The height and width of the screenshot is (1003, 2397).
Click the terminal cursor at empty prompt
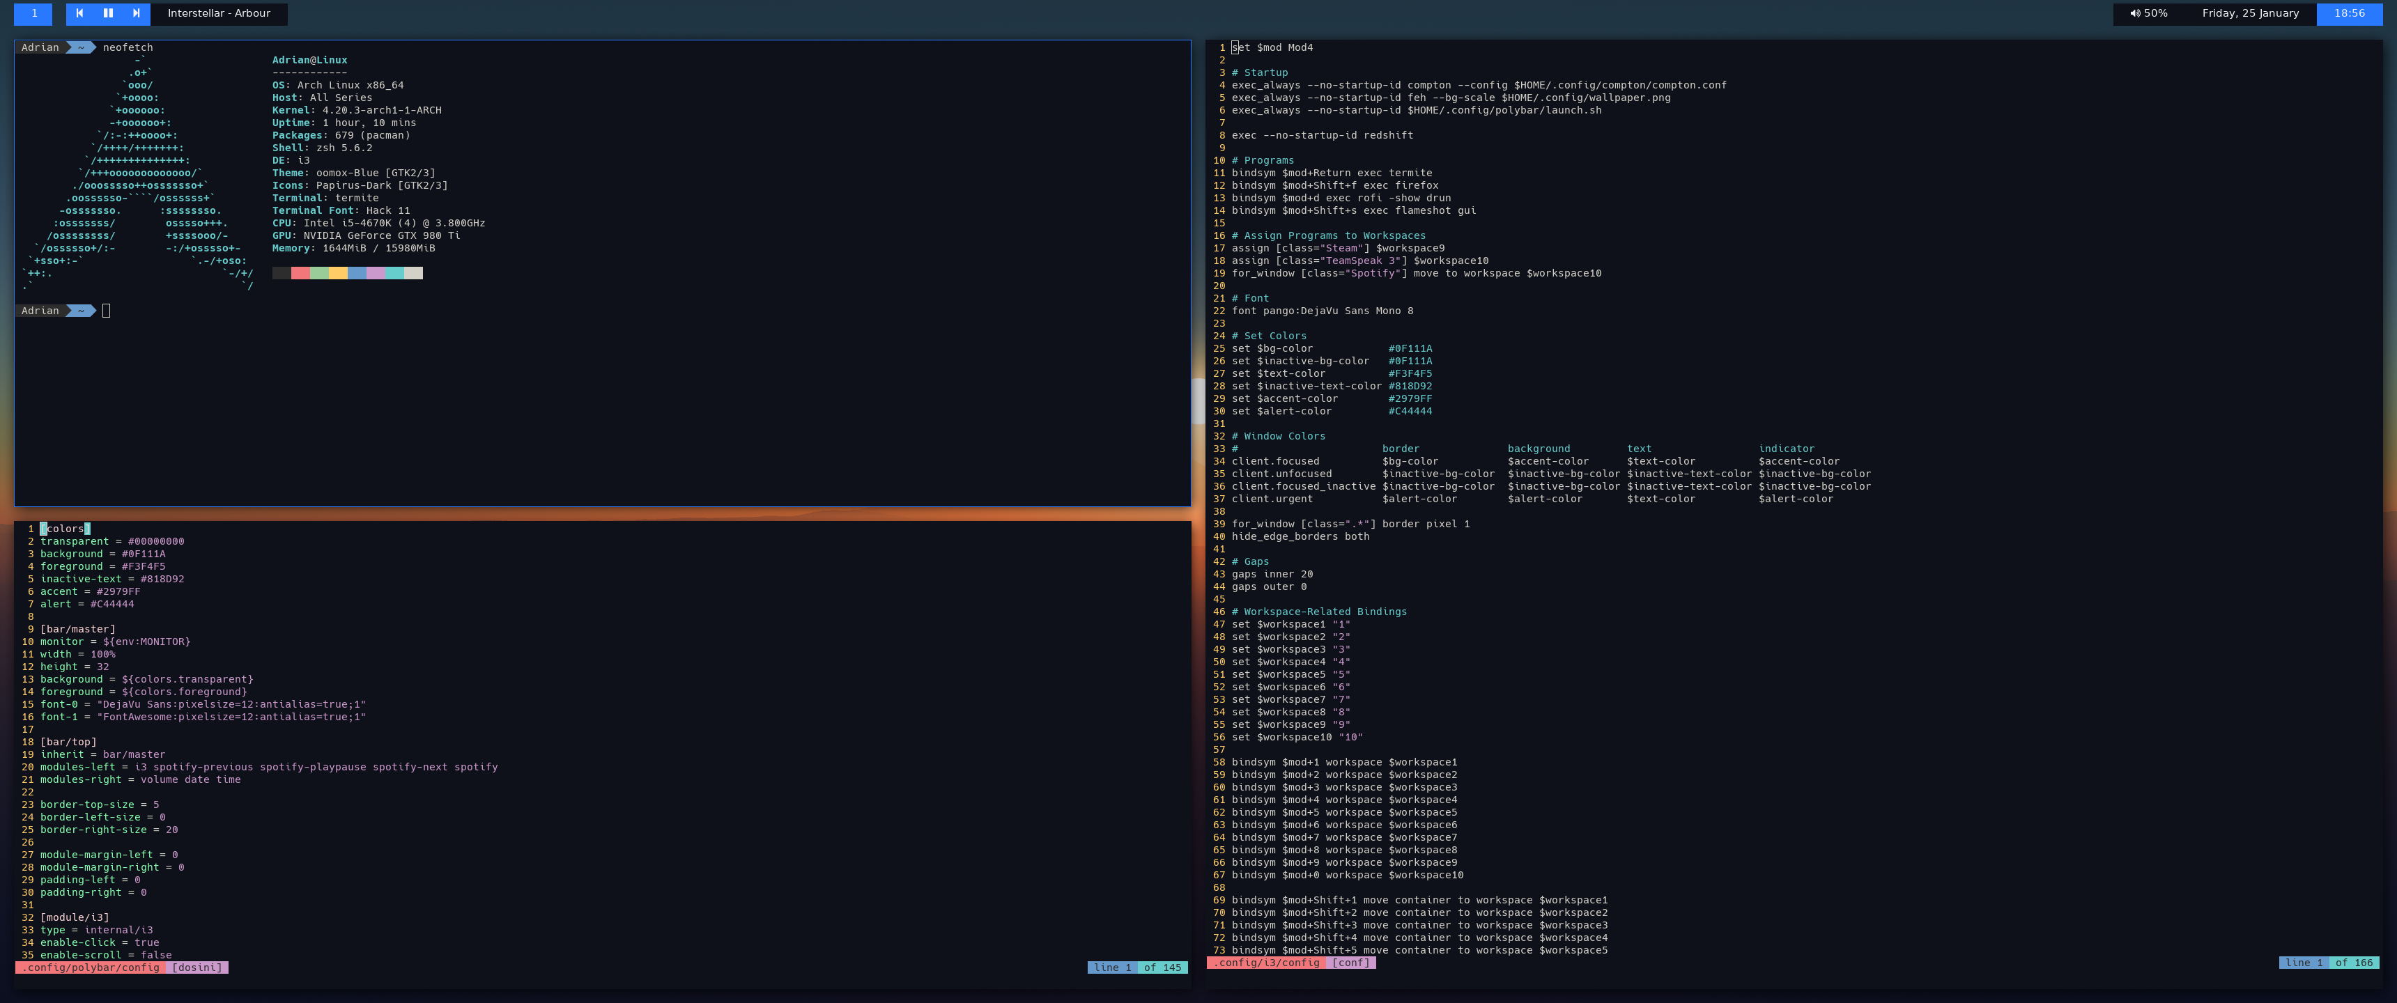click(106, 311)
